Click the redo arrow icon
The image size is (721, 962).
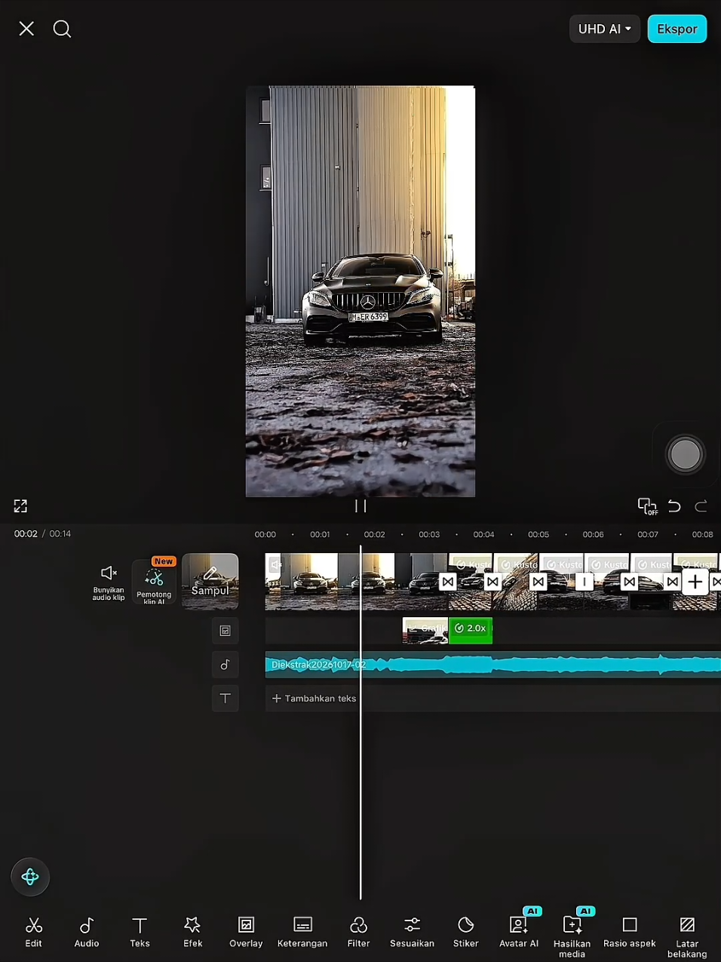pos(701,506)
